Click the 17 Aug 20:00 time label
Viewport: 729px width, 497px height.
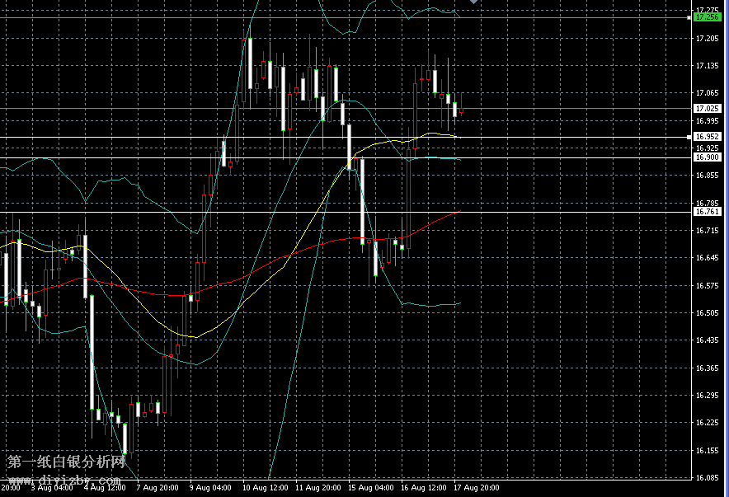(x=477, y=488)
